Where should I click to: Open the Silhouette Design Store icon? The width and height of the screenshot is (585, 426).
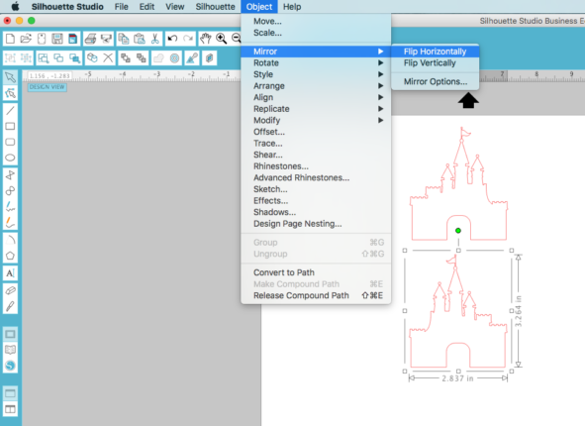[x=10, y=366]
